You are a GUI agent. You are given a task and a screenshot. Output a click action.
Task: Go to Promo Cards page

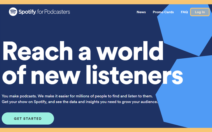[163, 12]
